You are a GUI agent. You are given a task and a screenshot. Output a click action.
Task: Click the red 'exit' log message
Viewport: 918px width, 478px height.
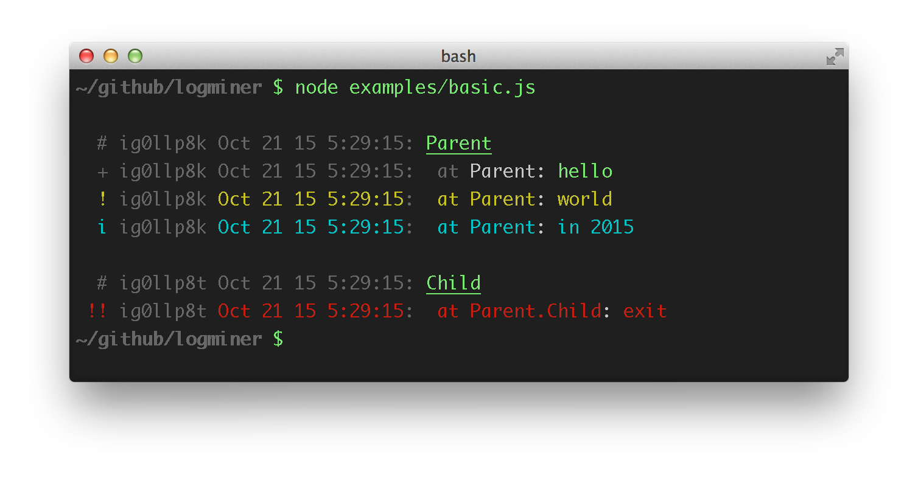[645, 311]
